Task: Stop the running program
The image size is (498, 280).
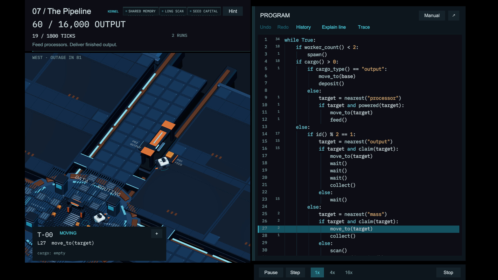Action: [448, 272]
